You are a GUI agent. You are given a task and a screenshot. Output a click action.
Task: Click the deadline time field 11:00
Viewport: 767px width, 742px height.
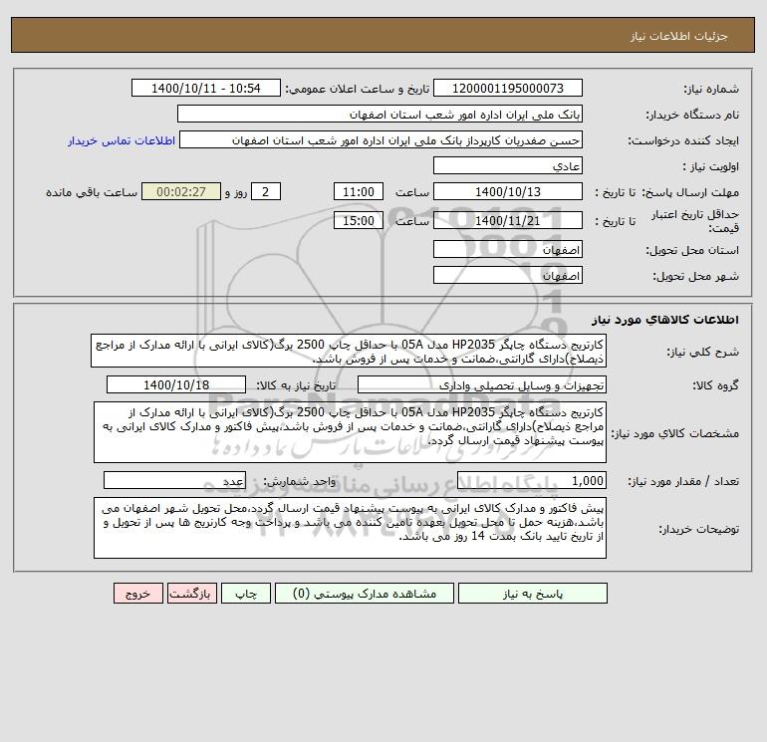click(x=358, y=192)
